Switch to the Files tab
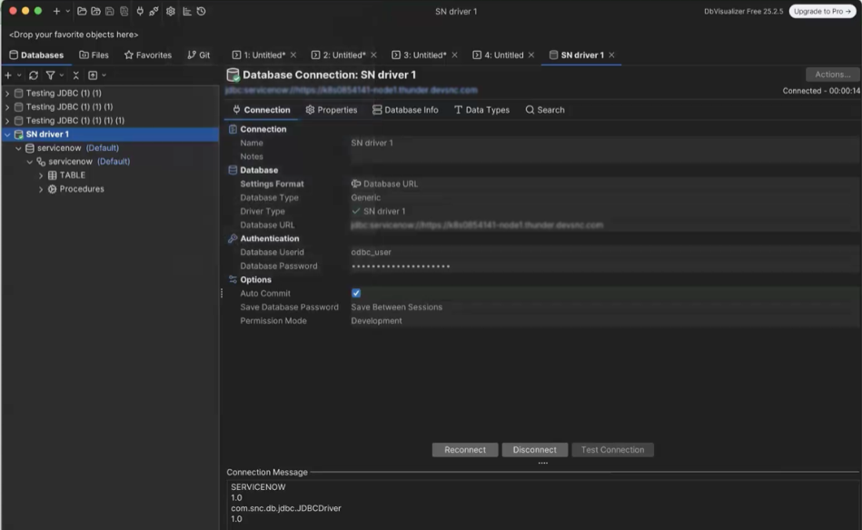The height and width of the screenshot is (530, 862). tap(94, 55)
